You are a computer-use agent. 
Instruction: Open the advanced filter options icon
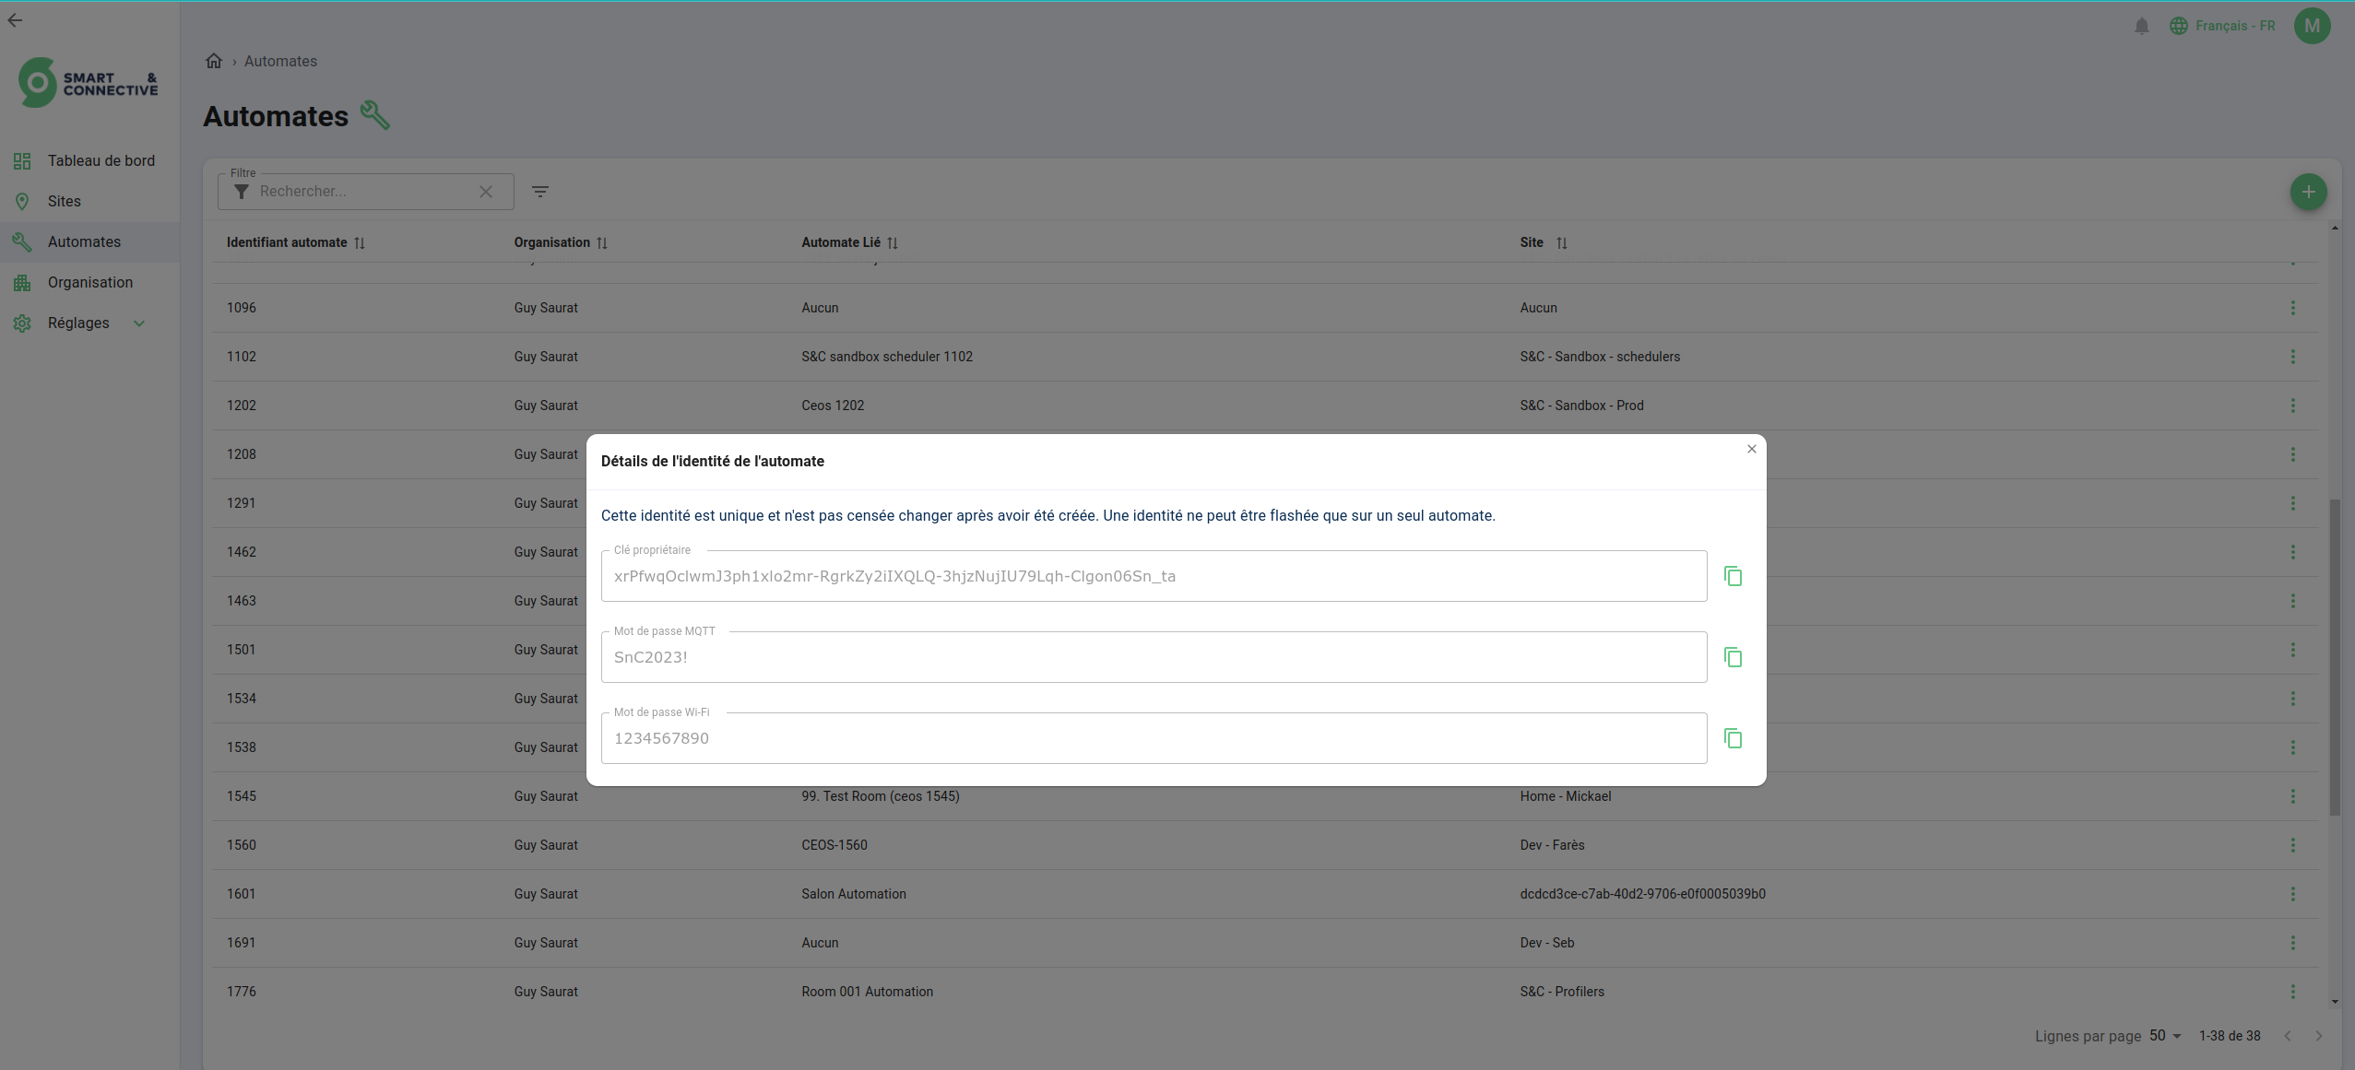coord(540,192)
